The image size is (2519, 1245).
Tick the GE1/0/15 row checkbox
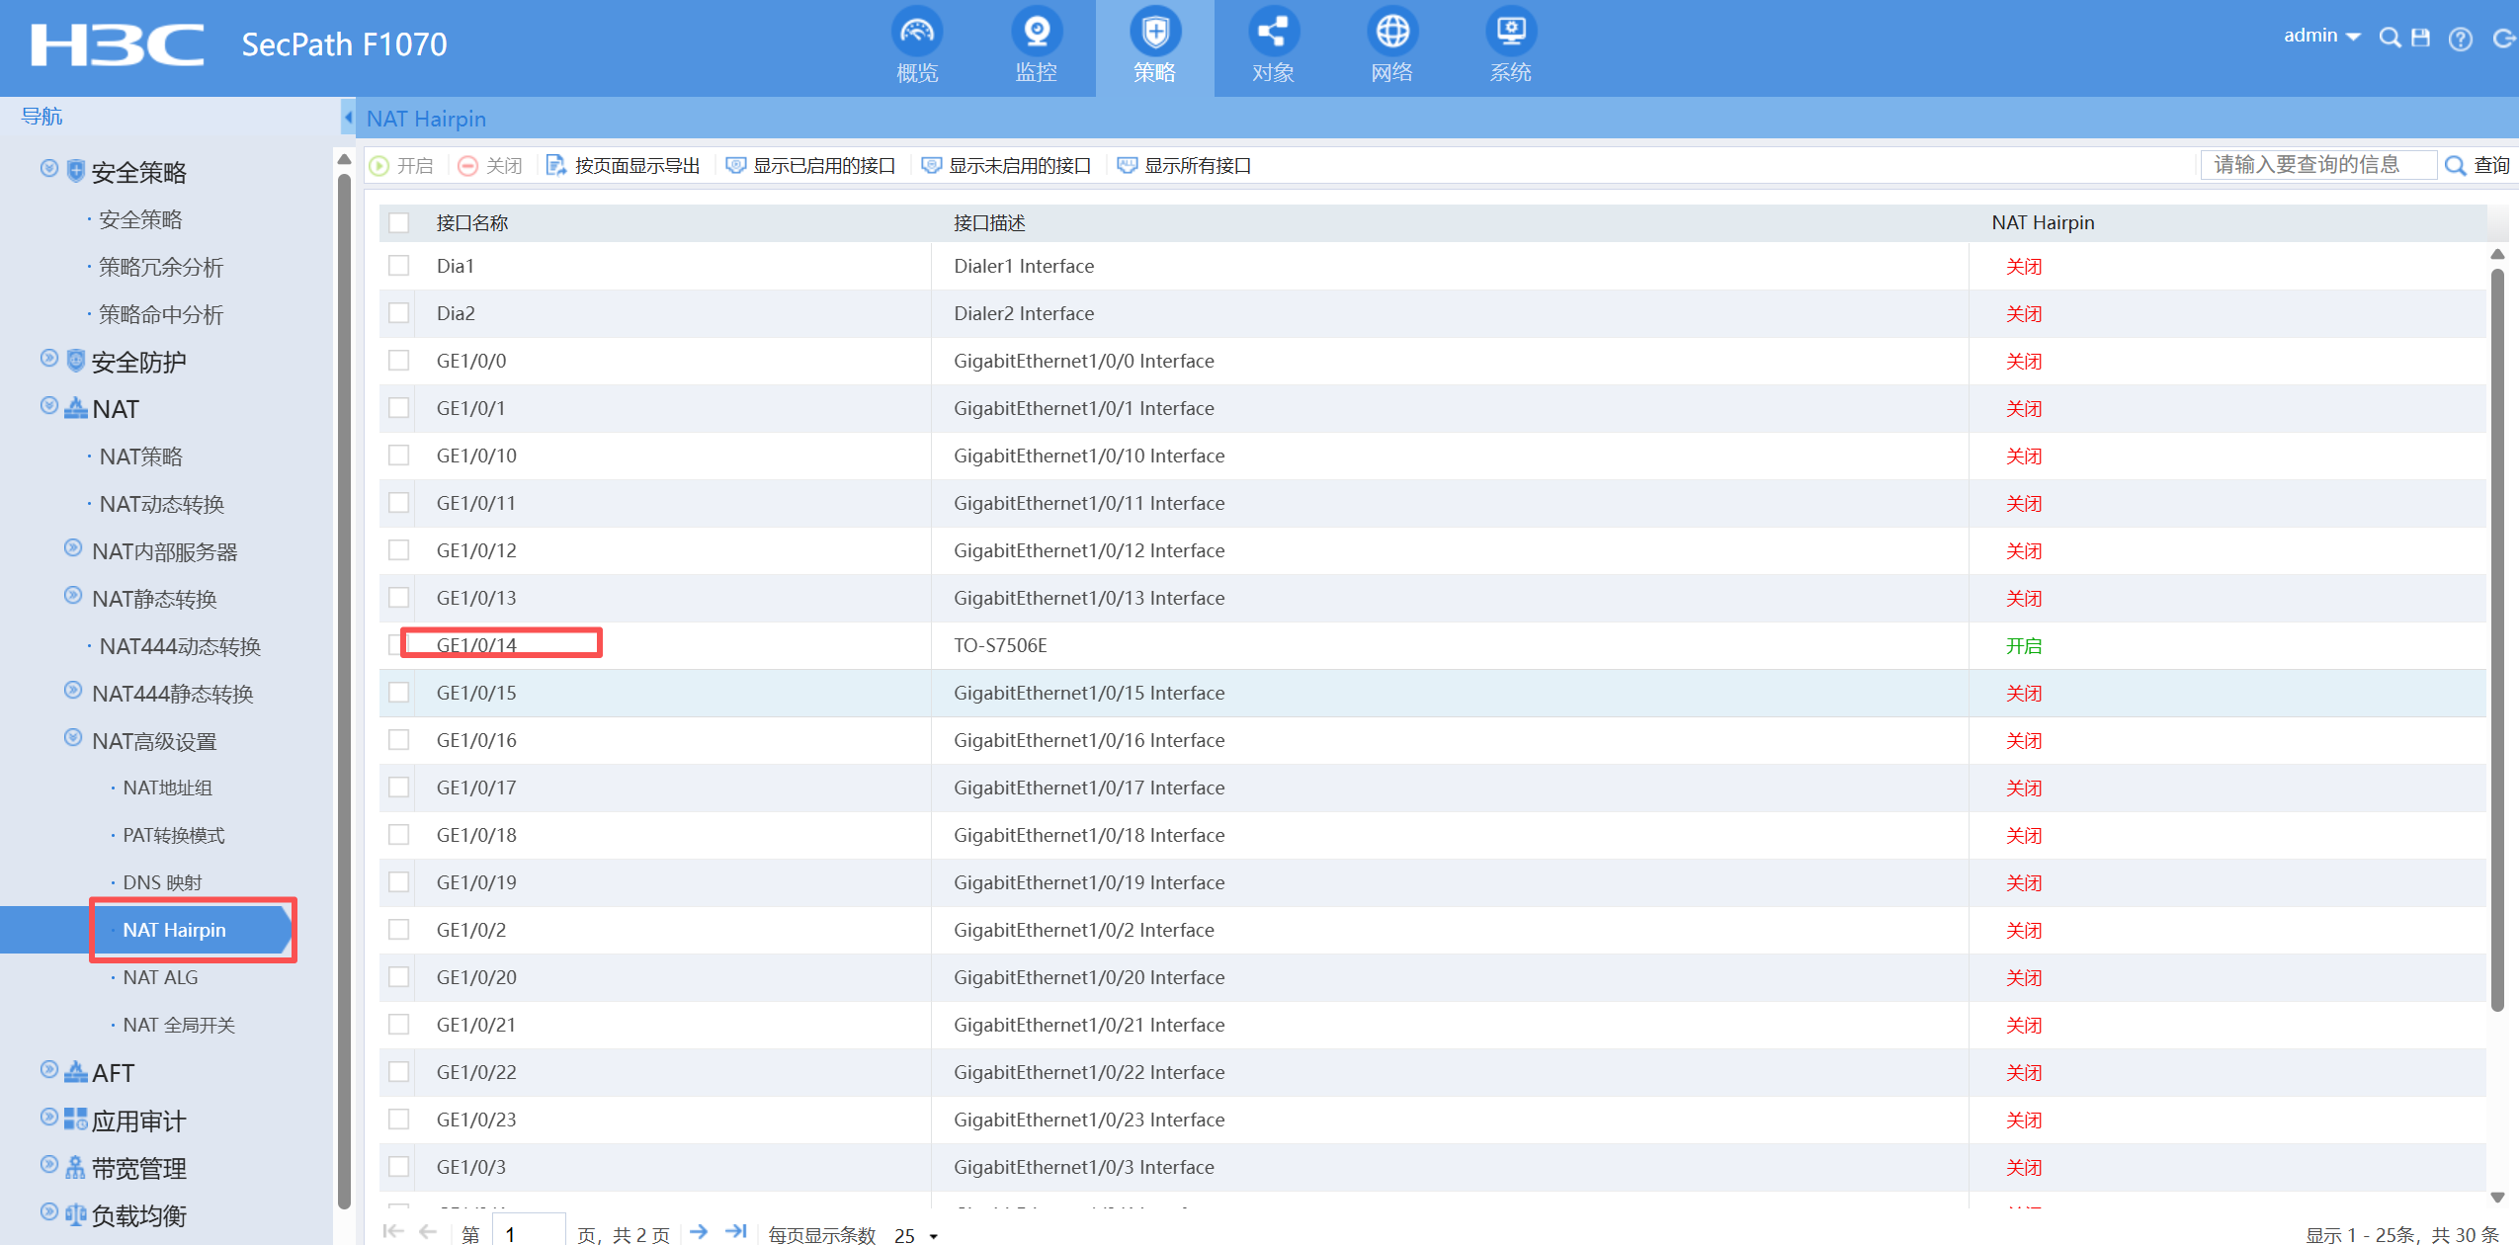398,693
